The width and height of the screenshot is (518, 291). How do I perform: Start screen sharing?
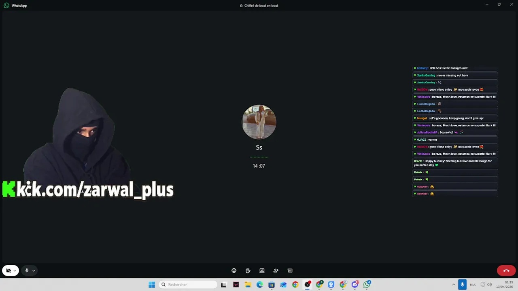pyautogui.click(x=262, y=270)
